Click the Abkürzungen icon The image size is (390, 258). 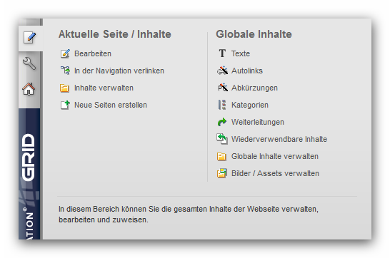pyautogui.click(x=223, y=88)
